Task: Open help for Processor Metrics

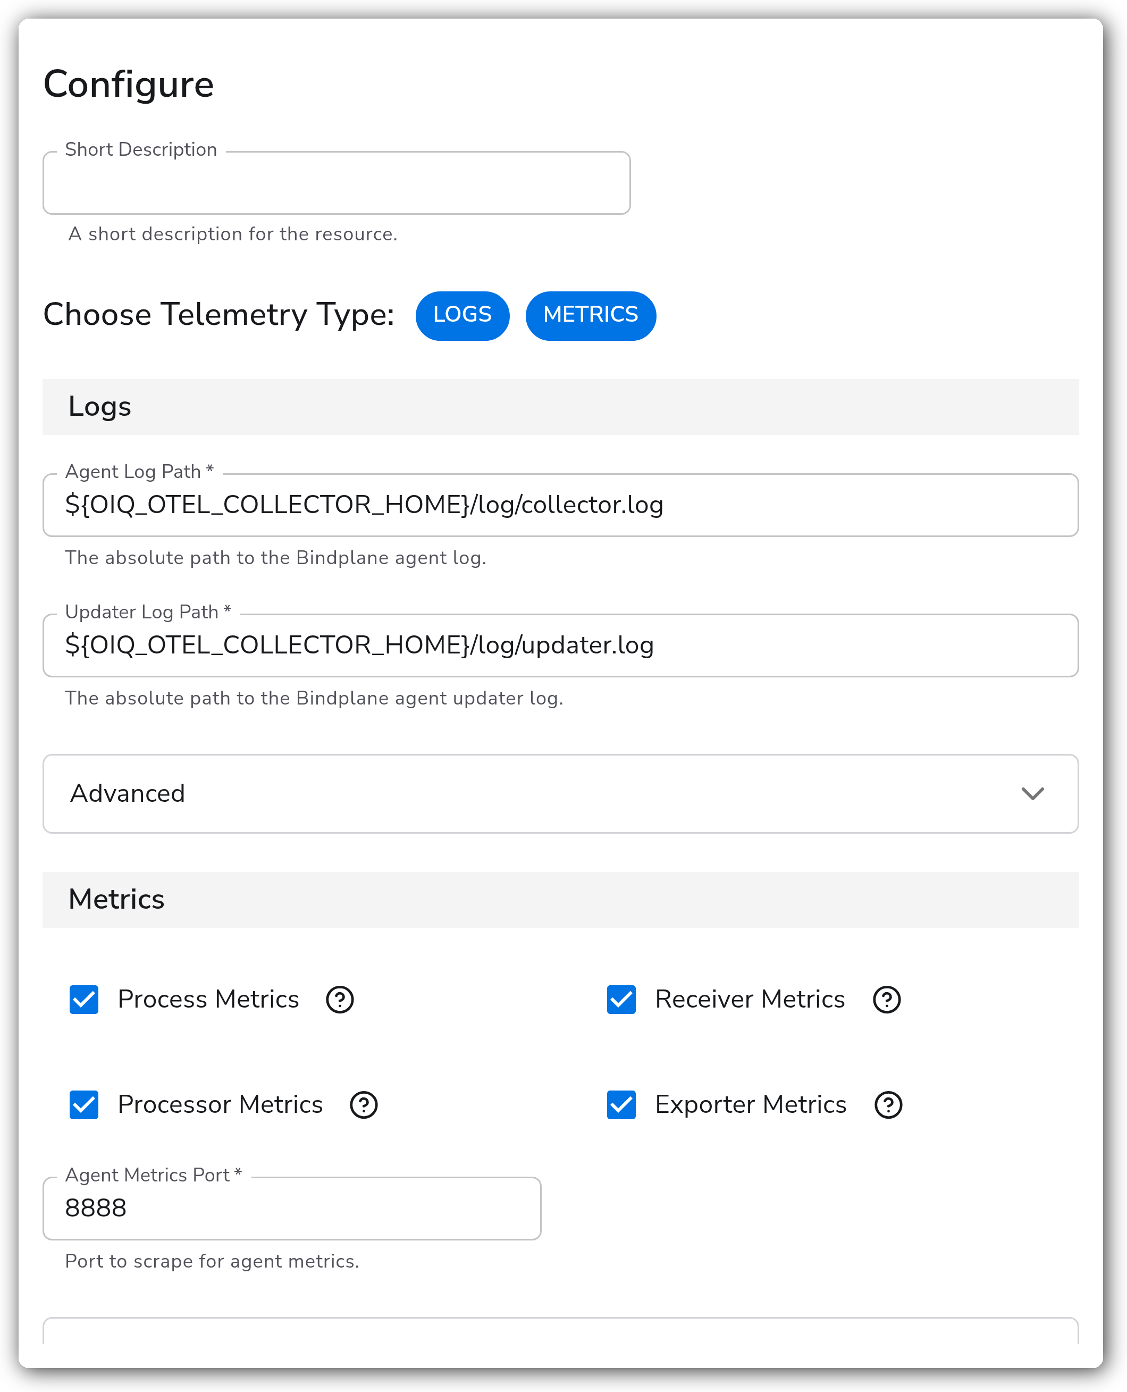Action: tap(364, 1104)
